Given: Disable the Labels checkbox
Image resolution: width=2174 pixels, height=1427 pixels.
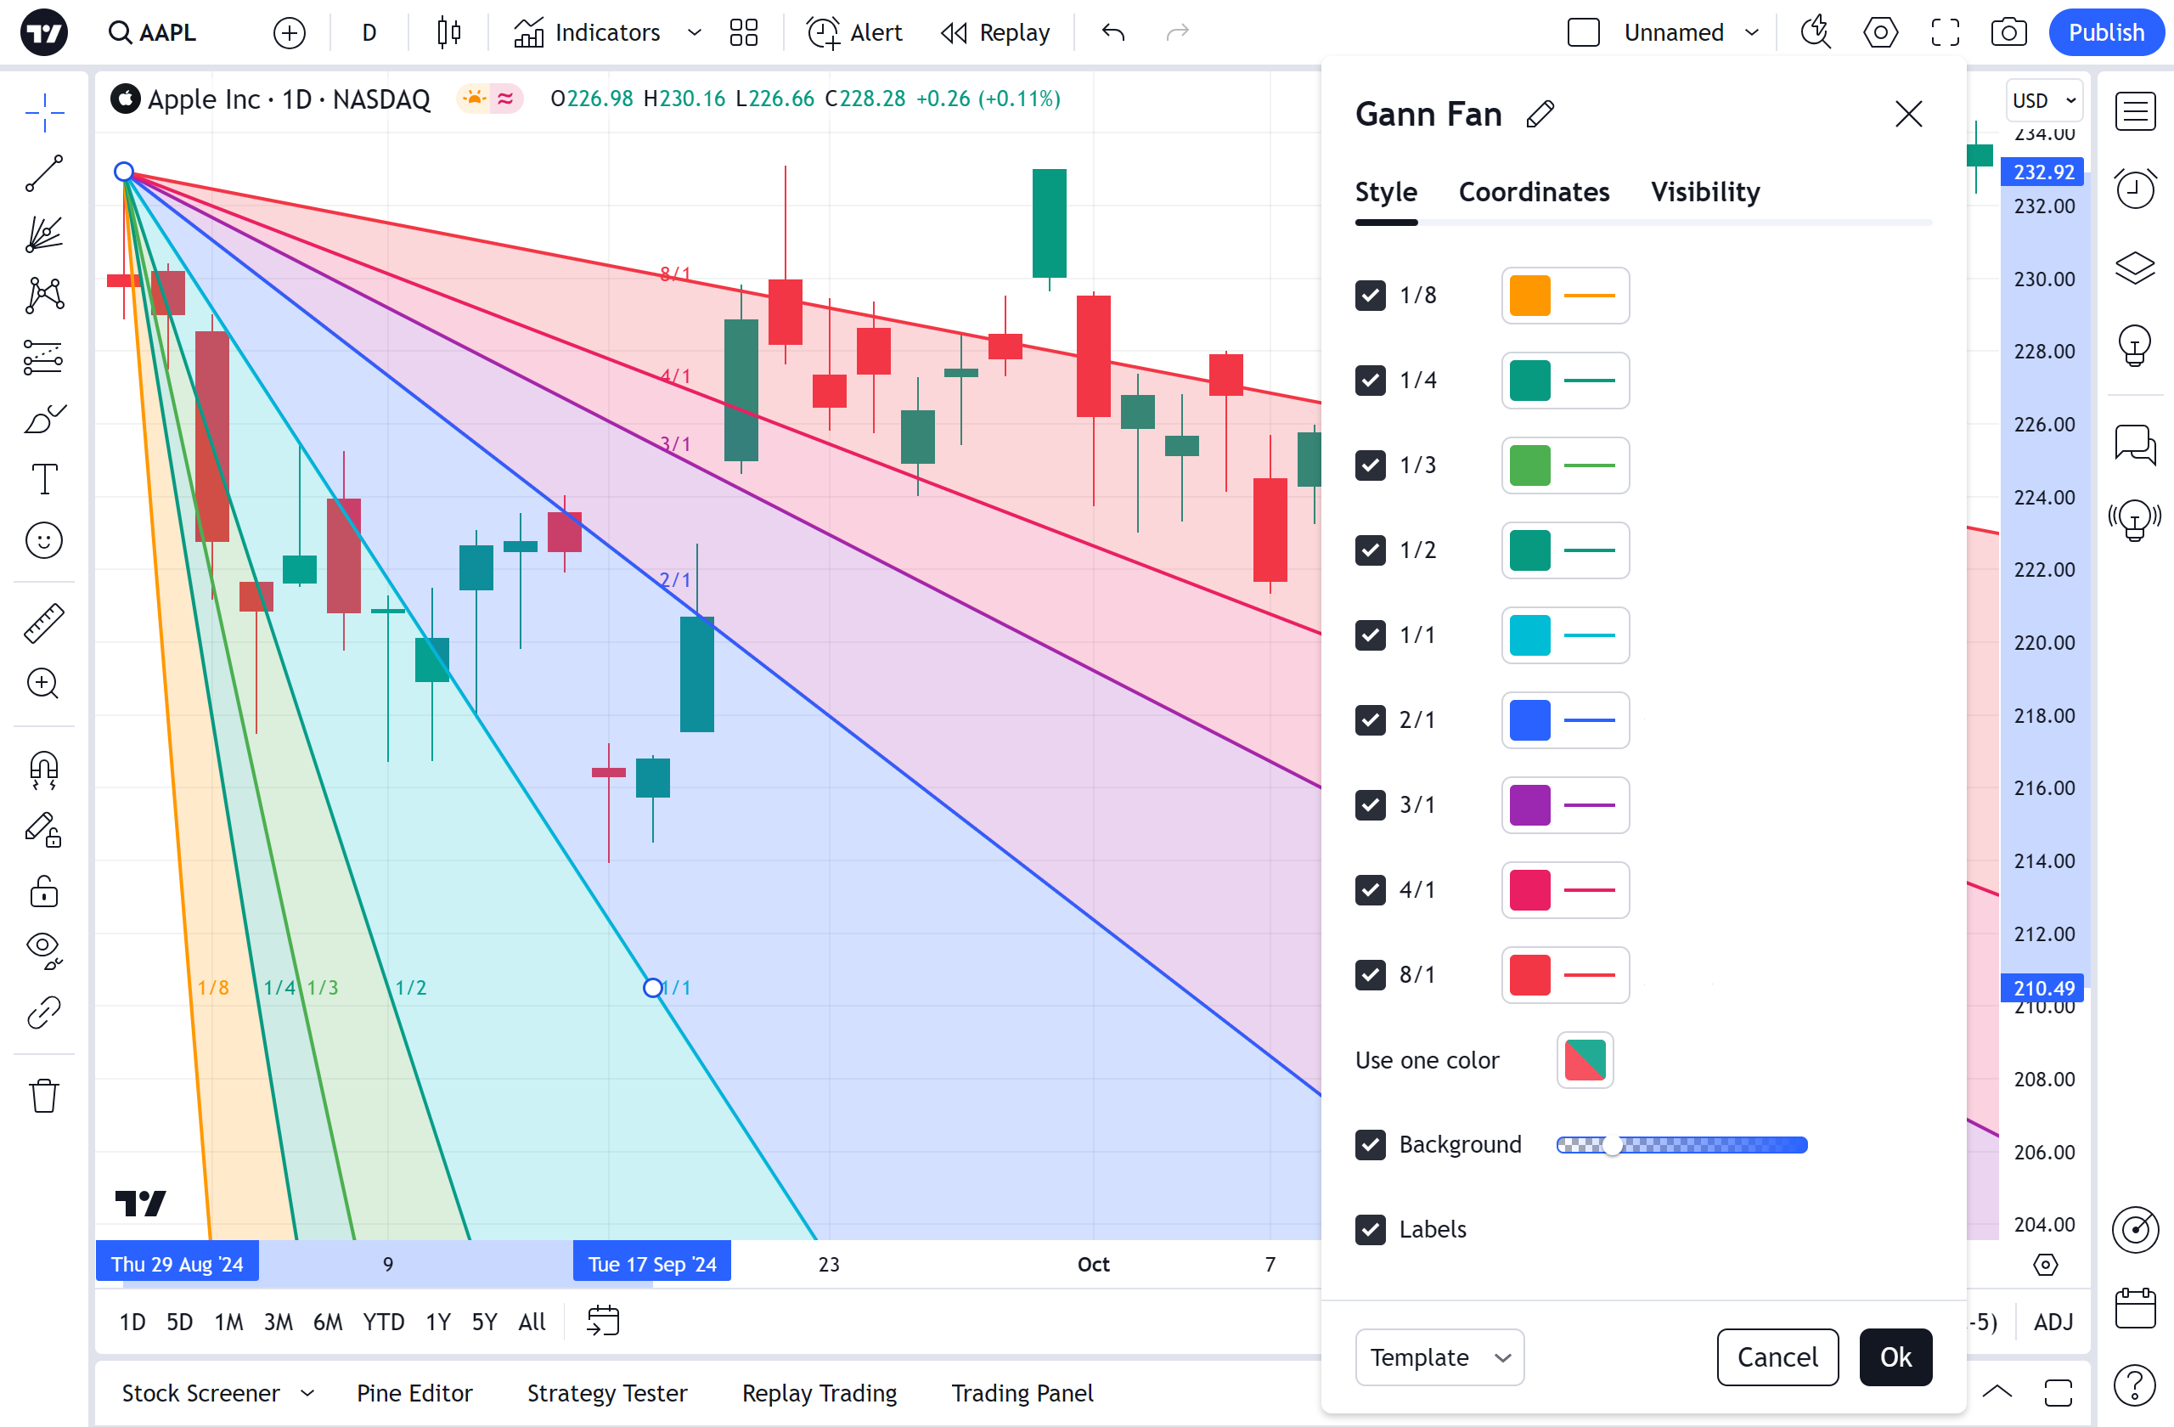Looking at the screenshot, I should (1370, 1230).
